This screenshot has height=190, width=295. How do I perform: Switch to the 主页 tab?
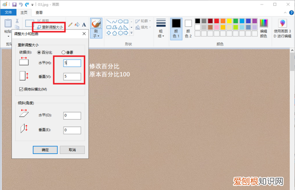coord(24,12)
